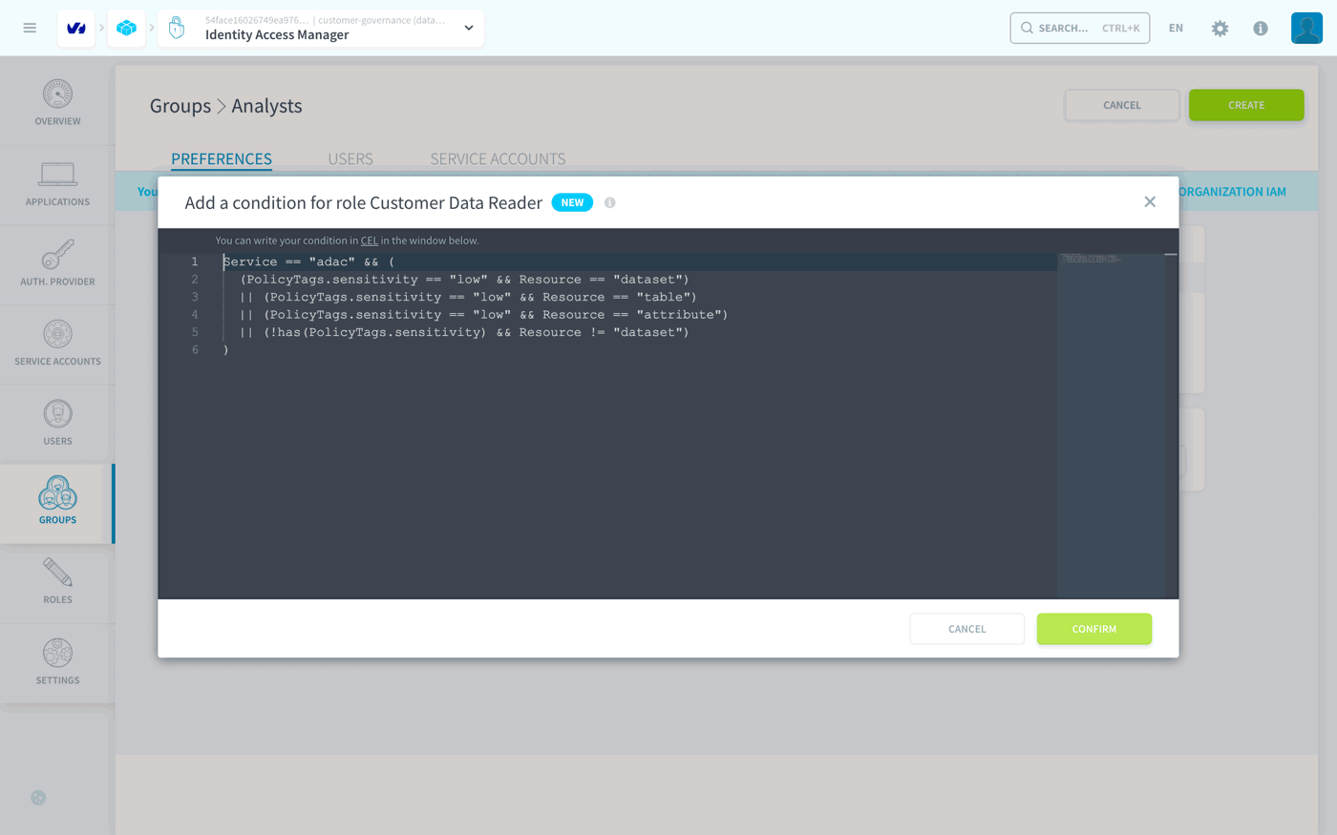The image size is (1337, 835).
Task: Confirm the role condition
Action: point(1094,629)
